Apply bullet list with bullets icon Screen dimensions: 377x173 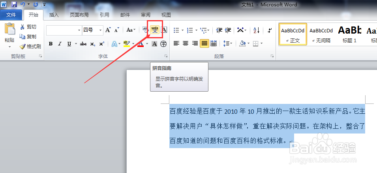click(176, 30)
